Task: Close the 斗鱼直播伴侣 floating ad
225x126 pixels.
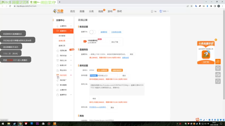Action: (216, 40)
